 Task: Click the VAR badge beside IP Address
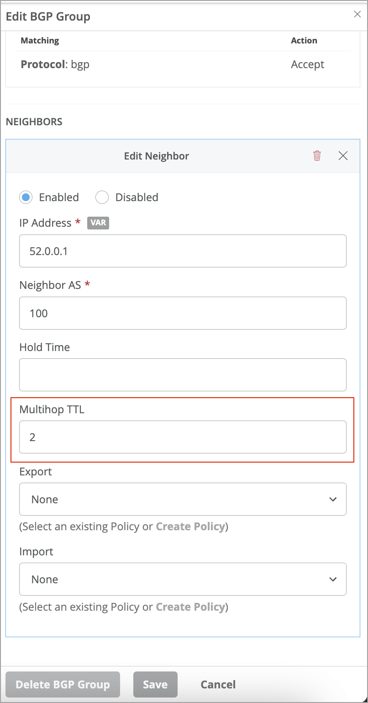[98, 223]
